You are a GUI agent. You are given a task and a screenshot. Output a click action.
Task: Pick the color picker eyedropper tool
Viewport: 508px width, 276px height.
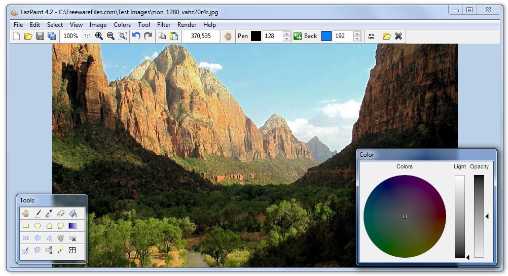tap(49, 214)
